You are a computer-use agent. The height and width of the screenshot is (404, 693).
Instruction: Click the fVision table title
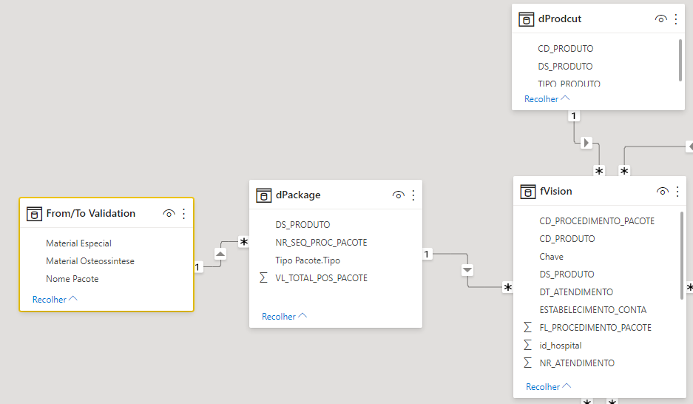[x=555, y=192]
